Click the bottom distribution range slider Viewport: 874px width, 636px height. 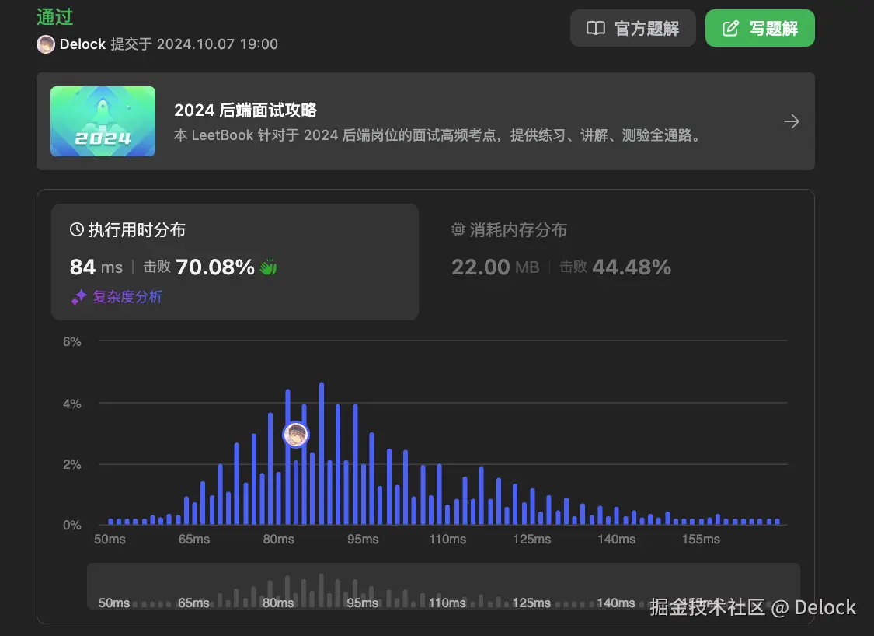443,587
